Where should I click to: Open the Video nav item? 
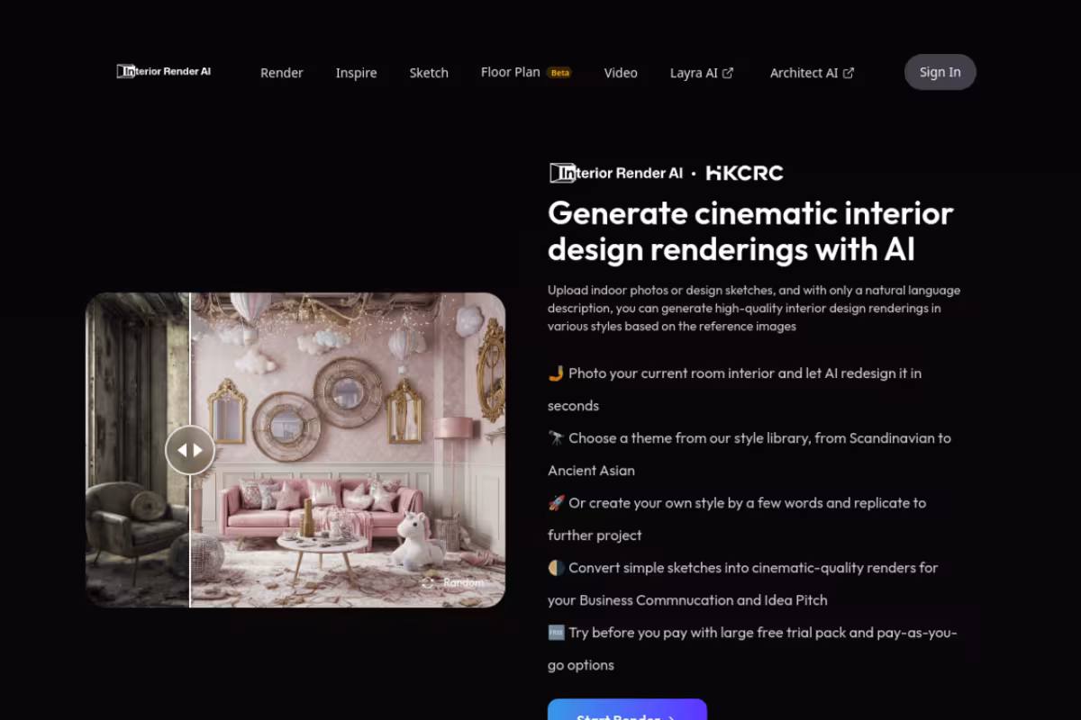[x=621, y=73]
